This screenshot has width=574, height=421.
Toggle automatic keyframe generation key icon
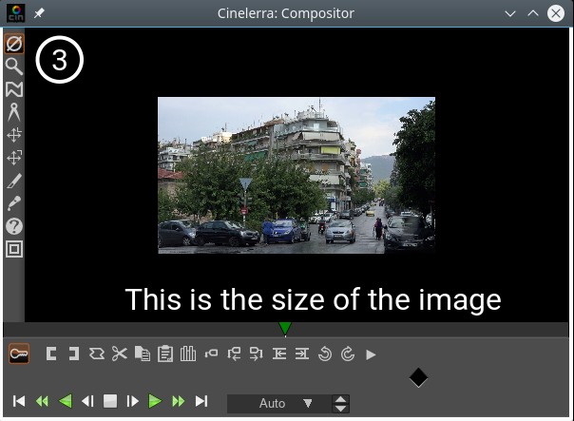click(18, 354)
